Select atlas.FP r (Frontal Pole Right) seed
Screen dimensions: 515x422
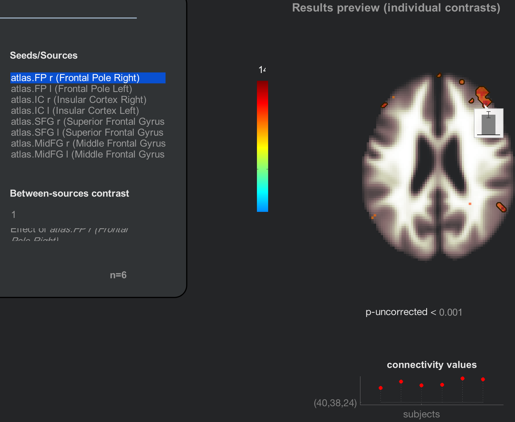pyautogui.click(x=88, y=78)
